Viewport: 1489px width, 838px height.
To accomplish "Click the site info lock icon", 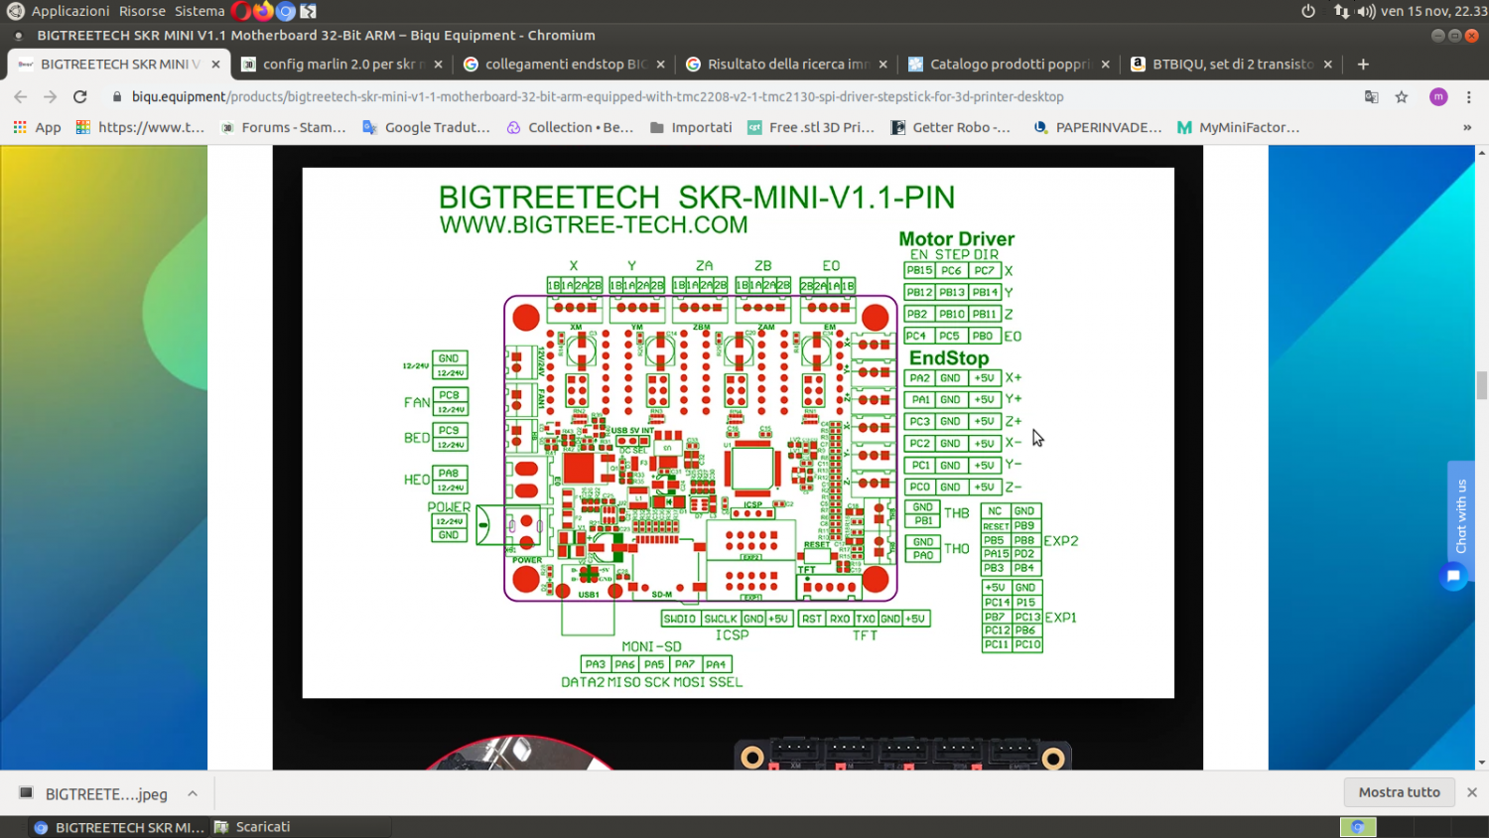I will pos(117,97).
